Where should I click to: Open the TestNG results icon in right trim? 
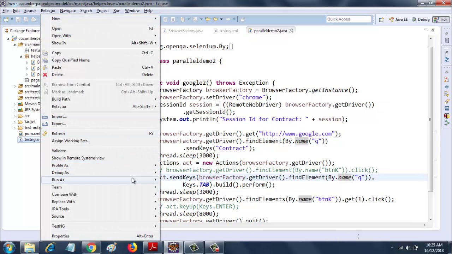pyautogui.click(x=447, y=116)
